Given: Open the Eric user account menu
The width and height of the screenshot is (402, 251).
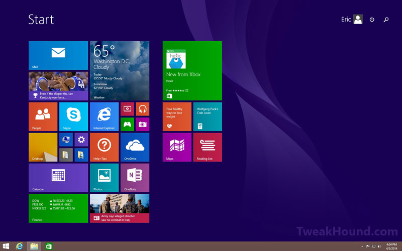Looking at the screenshot, I should (x=352, y=19).
